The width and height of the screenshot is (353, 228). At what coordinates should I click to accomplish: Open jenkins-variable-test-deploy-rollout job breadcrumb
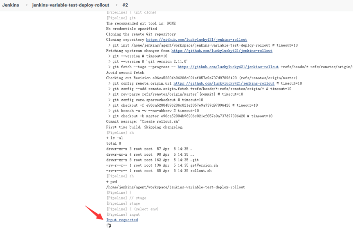71,5
